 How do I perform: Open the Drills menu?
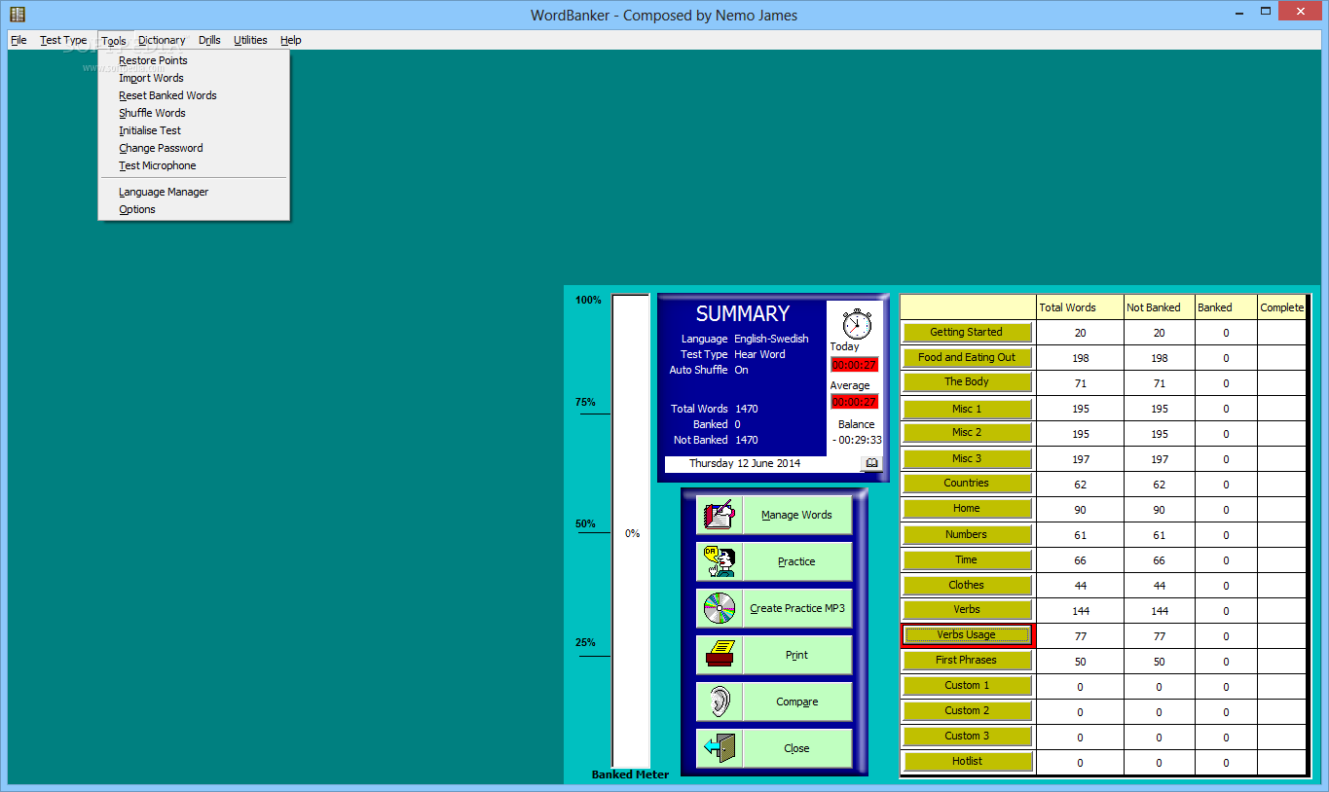tap(209, 40)
